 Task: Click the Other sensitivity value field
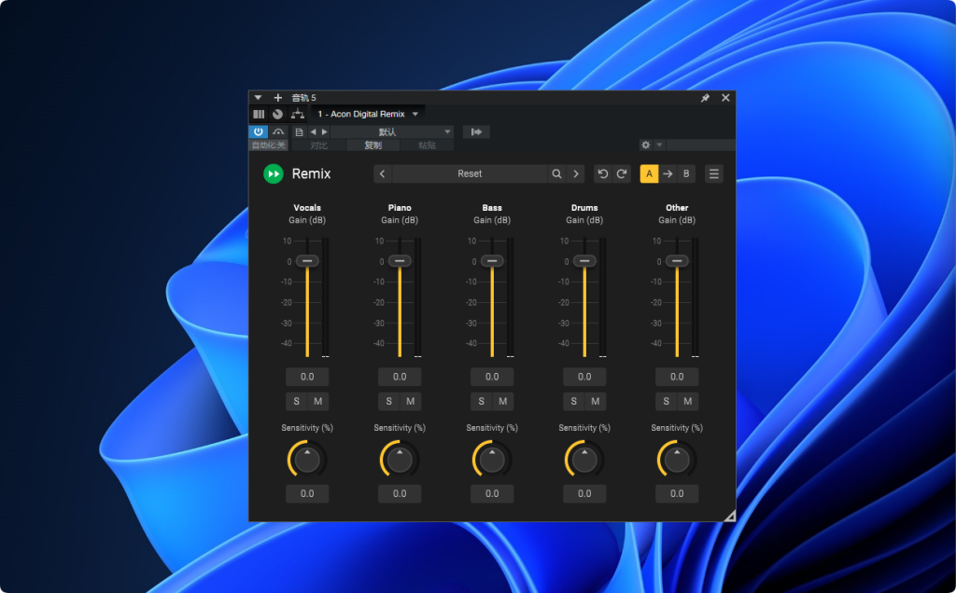coord(677,494)
